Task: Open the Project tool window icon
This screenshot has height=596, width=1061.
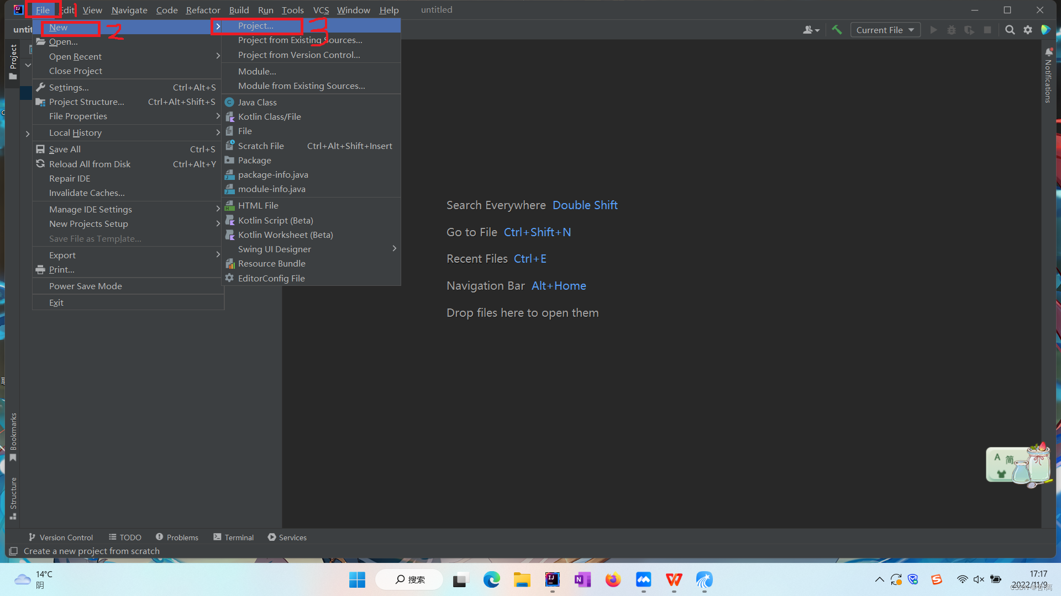Action: pos(12,57)
